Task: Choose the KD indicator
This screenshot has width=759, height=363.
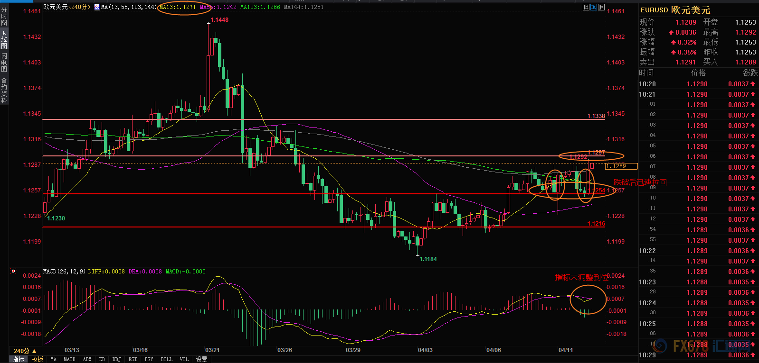Action: pyautogui.click(x=102, y=359)
